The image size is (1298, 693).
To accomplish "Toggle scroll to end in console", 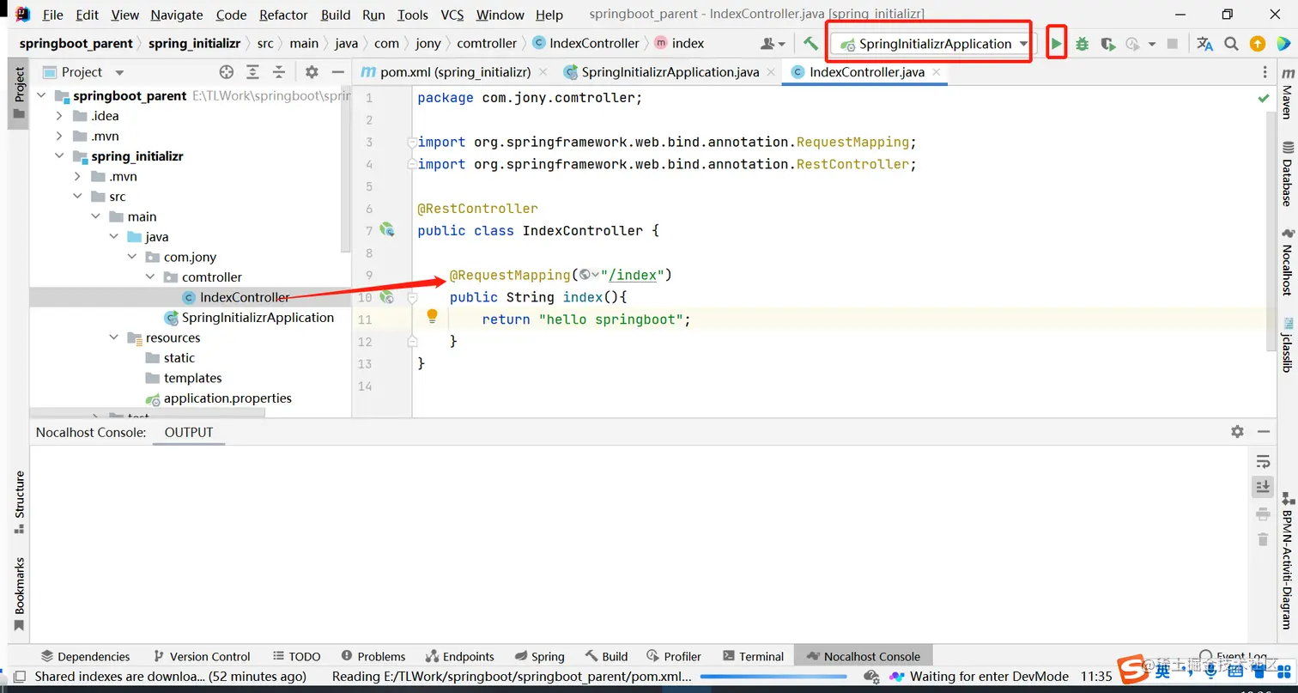I will [x=1262, y=487].
